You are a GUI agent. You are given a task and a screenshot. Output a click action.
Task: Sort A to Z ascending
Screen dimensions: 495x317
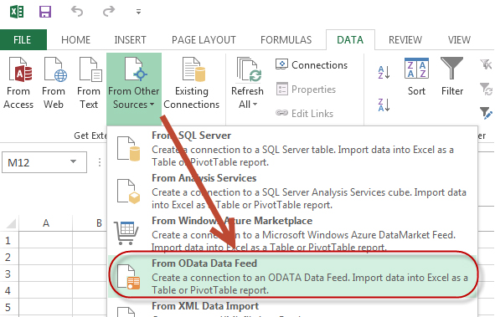pyautogui.click(x=384, y=72)
